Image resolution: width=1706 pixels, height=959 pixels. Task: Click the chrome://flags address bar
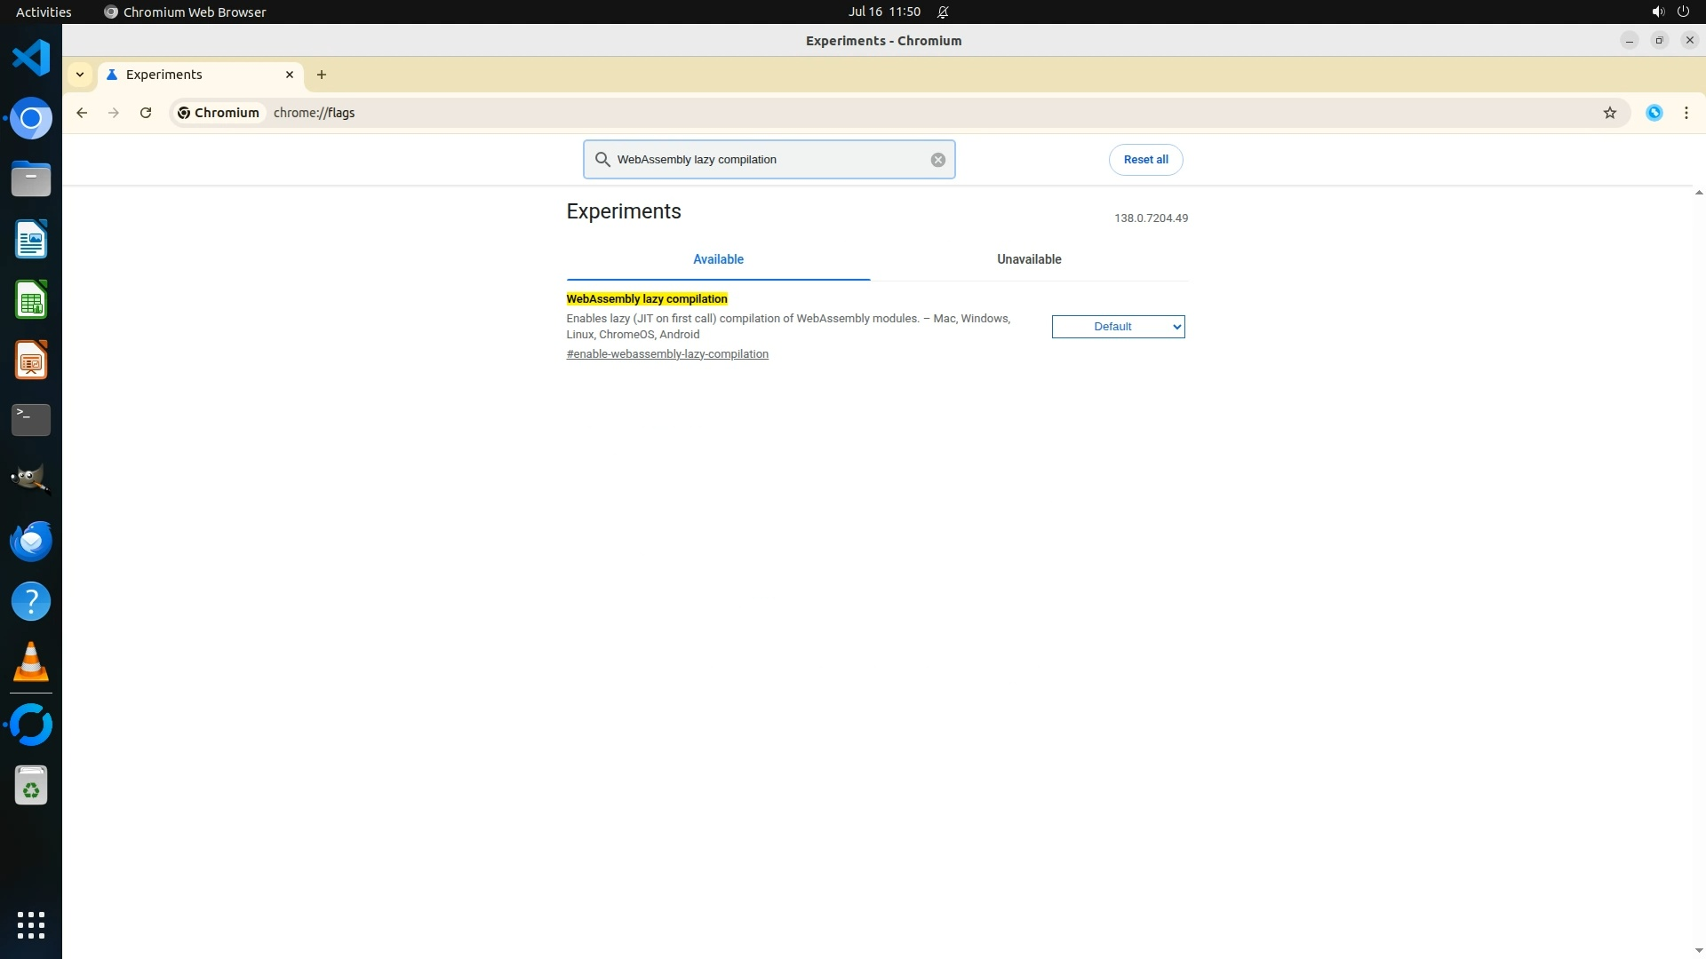click(889, 113)
